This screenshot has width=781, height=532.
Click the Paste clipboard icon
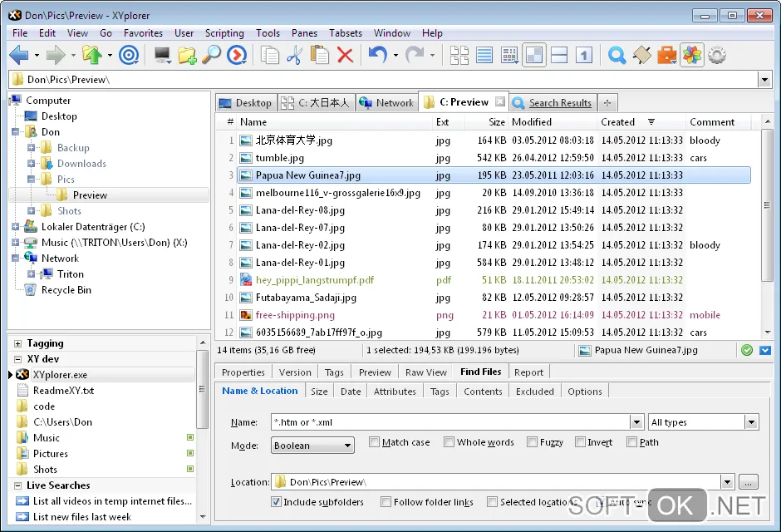click(x=320, y=55)
